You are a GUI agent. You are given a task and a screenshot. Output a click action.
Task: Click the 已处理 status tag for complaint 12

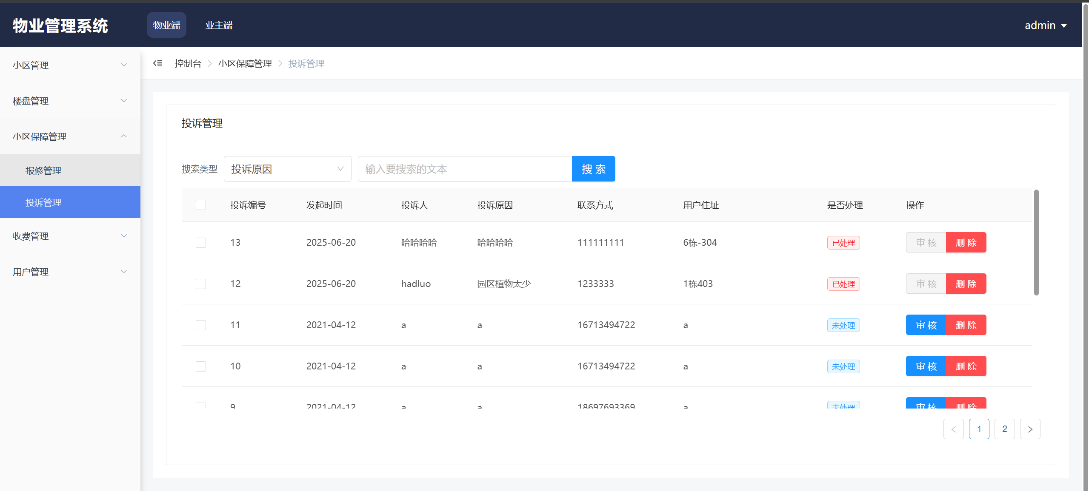[843, 284]
